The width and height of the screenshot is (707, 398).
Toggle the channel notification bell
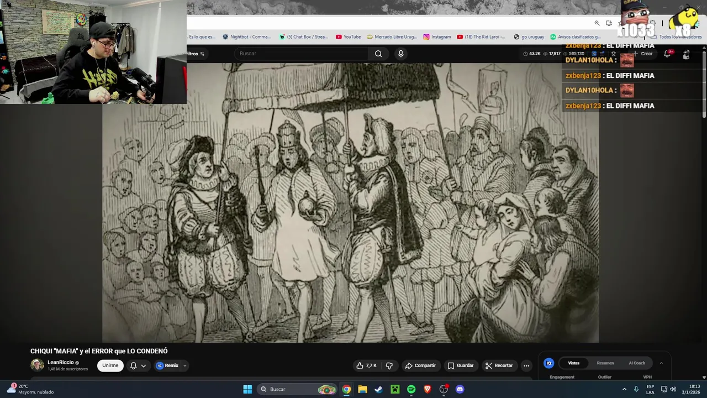click(x=133, y=365)
